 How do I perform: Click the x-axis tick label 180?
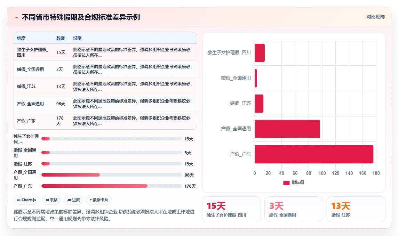pyautogui.click(x=376, y=173)
